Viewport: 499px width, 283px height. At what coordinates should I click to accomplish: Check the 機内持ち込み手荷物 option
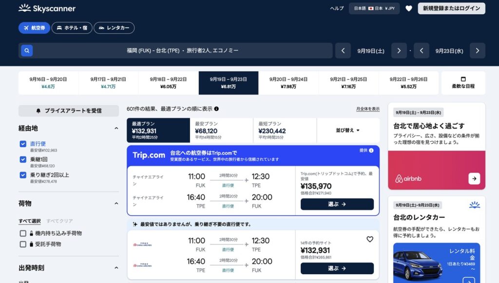(23, 233)
